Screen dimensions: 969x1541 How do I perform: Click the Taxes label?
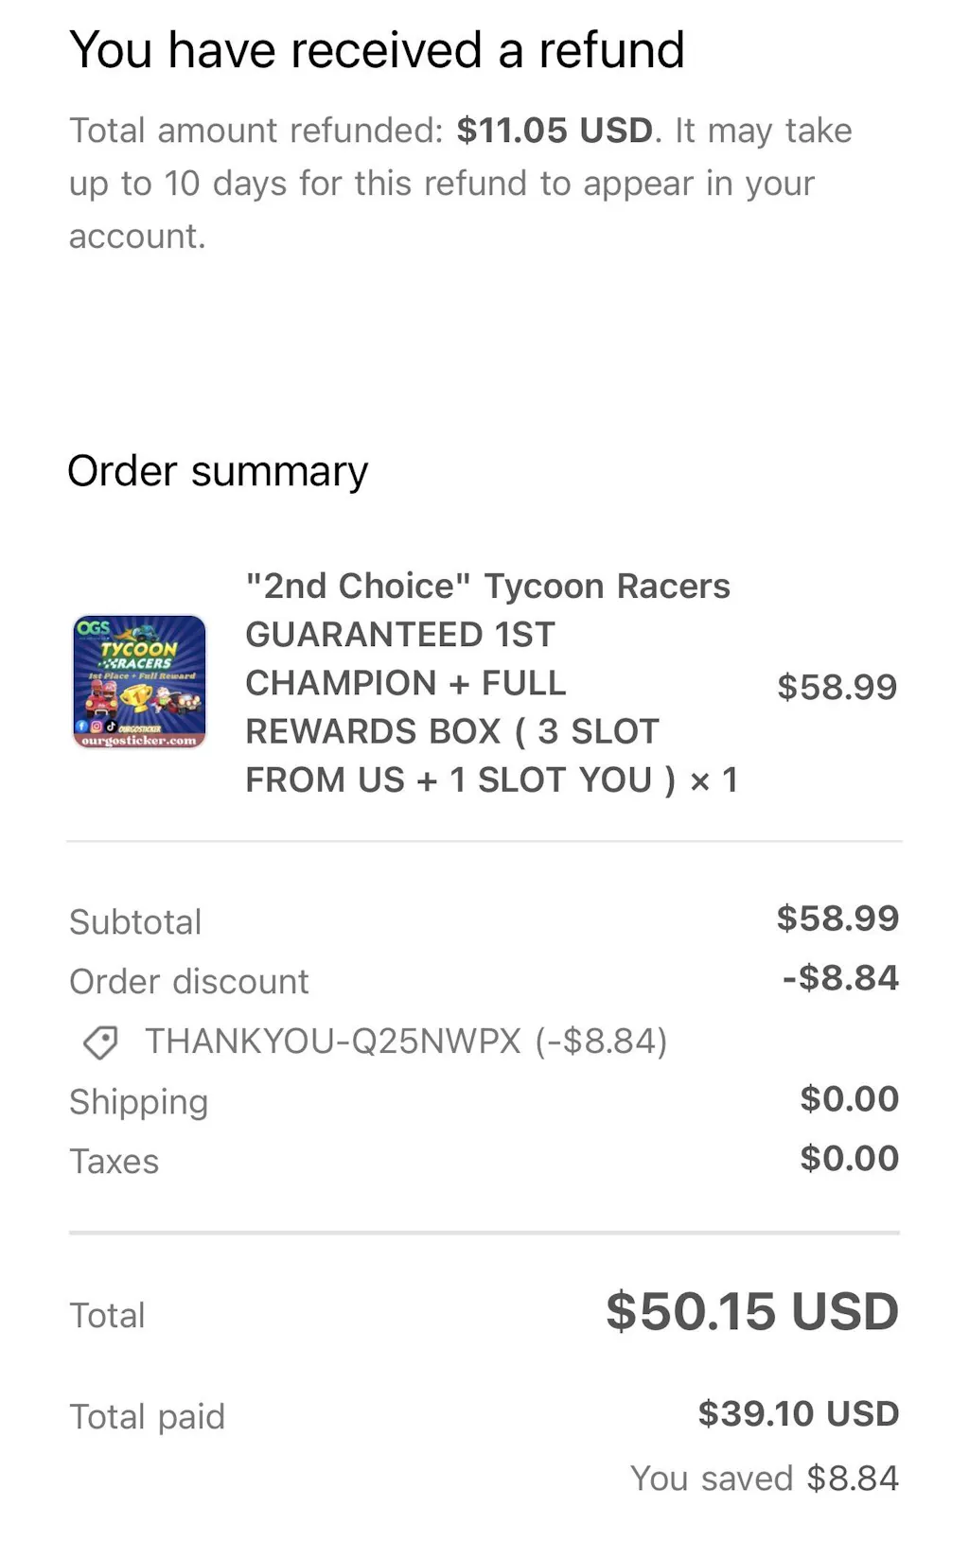[115, 1162]
